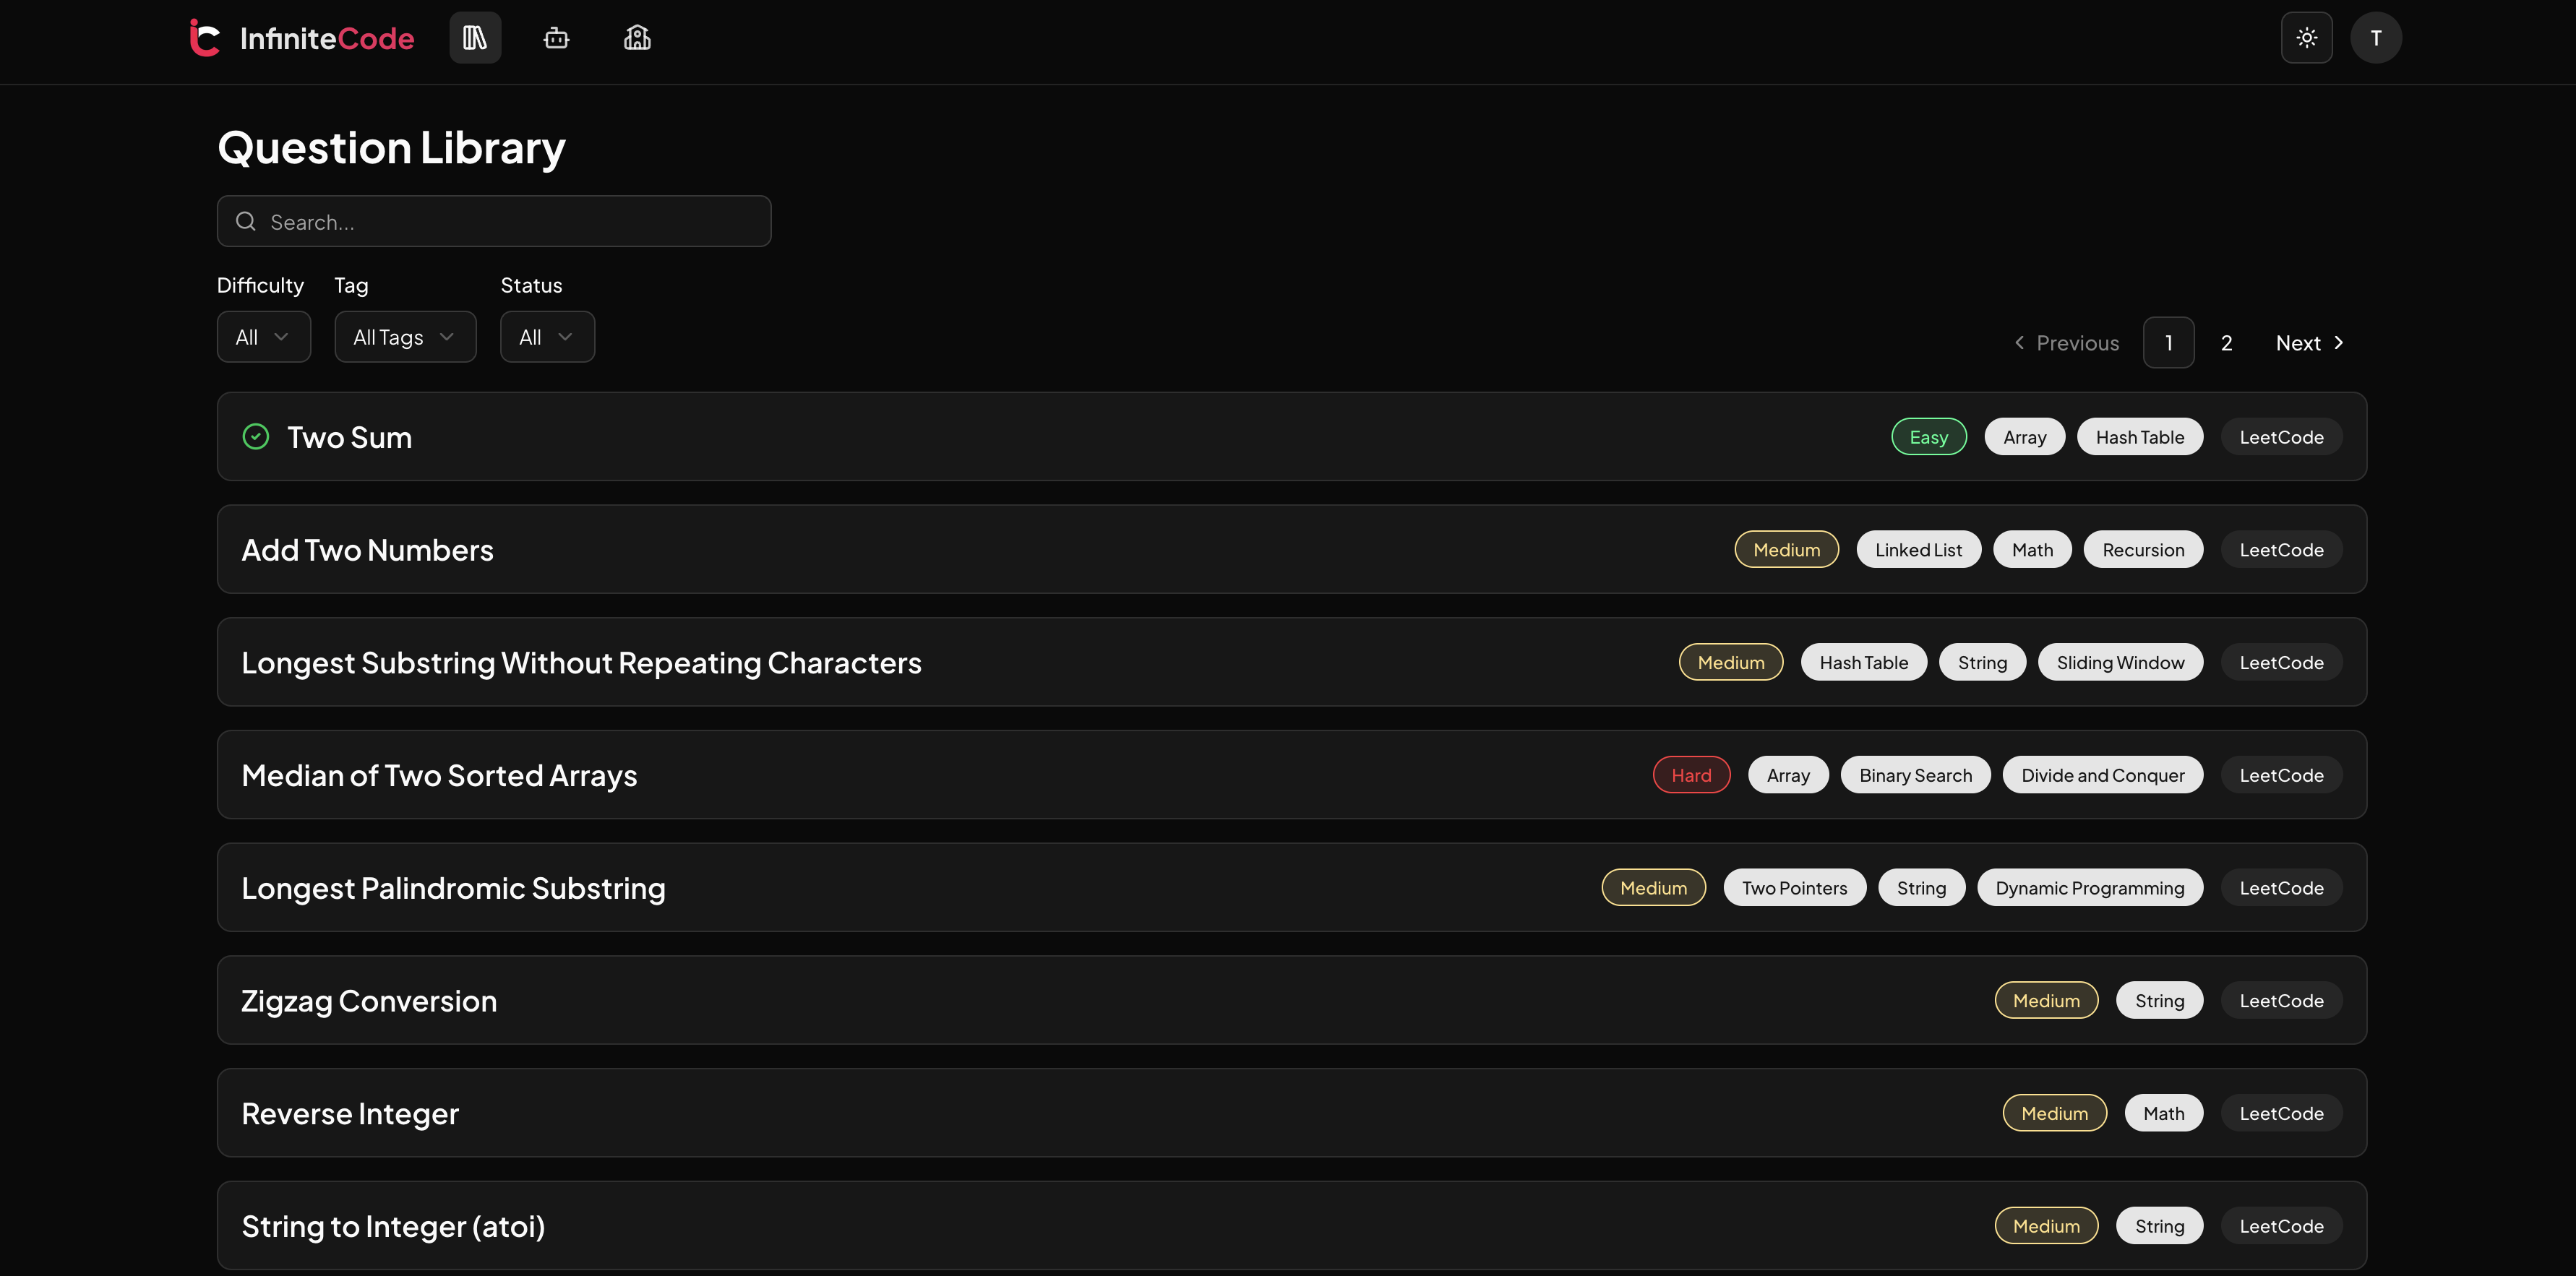Go to page 2 of questions
The image size is (2576, 1276).
2226,343
